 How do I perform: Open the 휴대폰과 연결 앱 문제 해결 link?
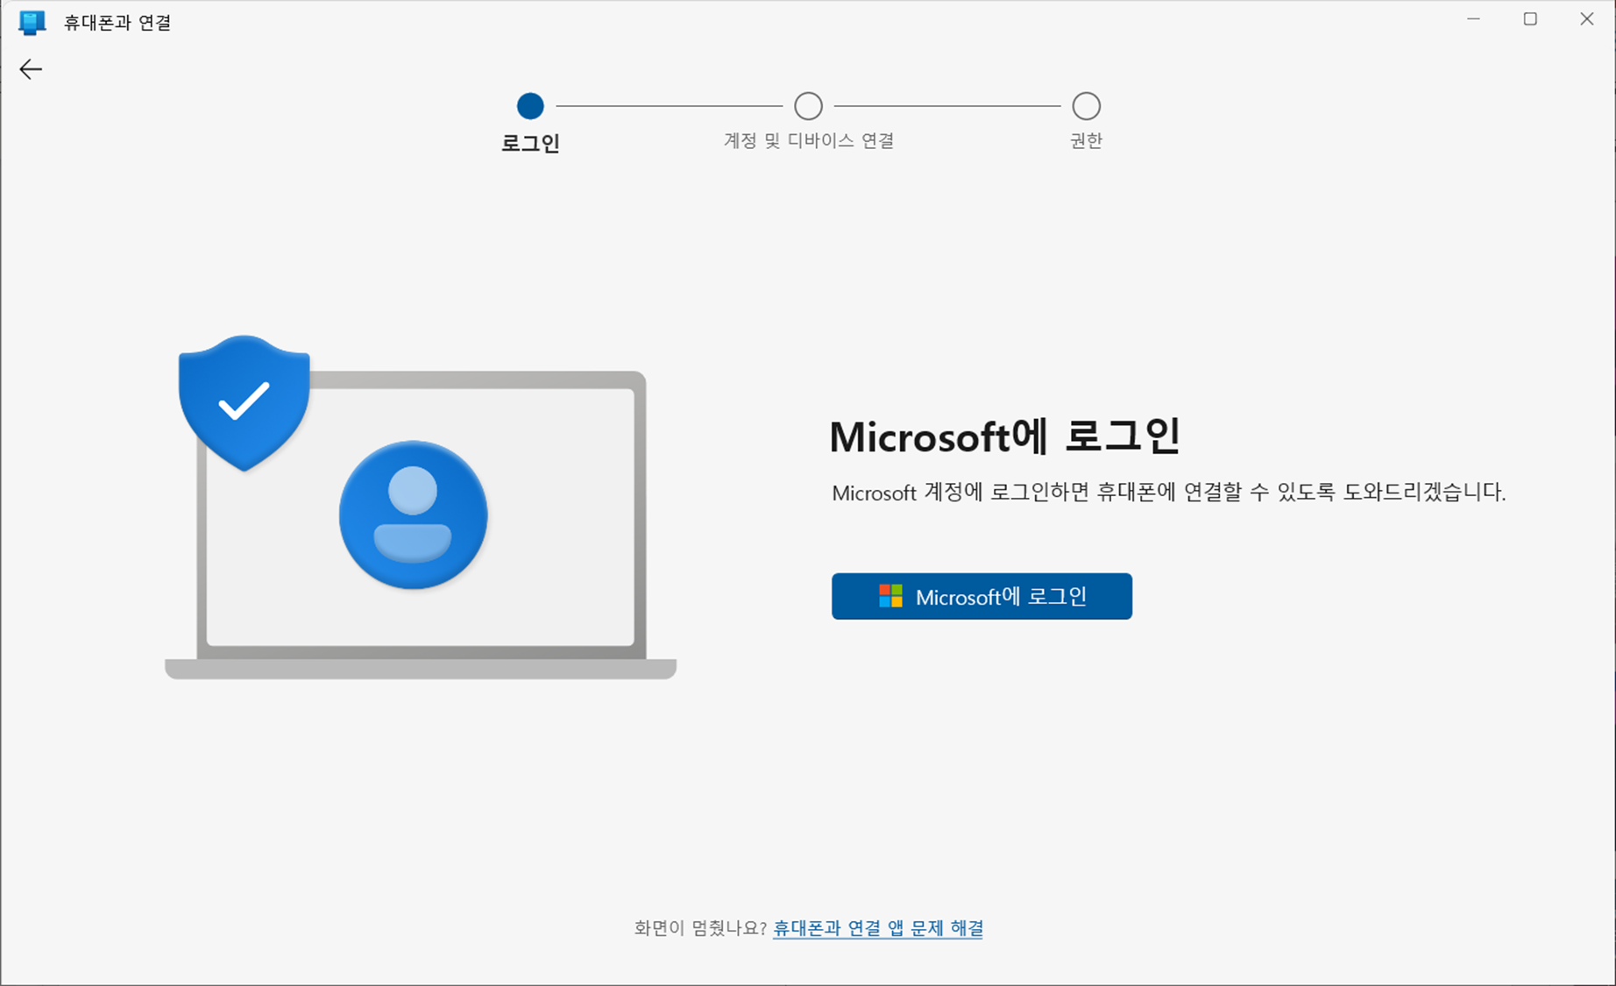(x=877, y=928)
